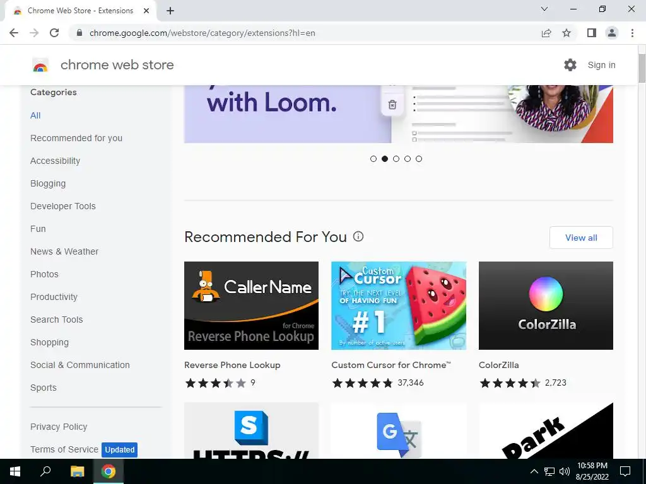Screen dimensions: 646x484
Task: Open the Social & Communication category
Action: coord(80,365)
